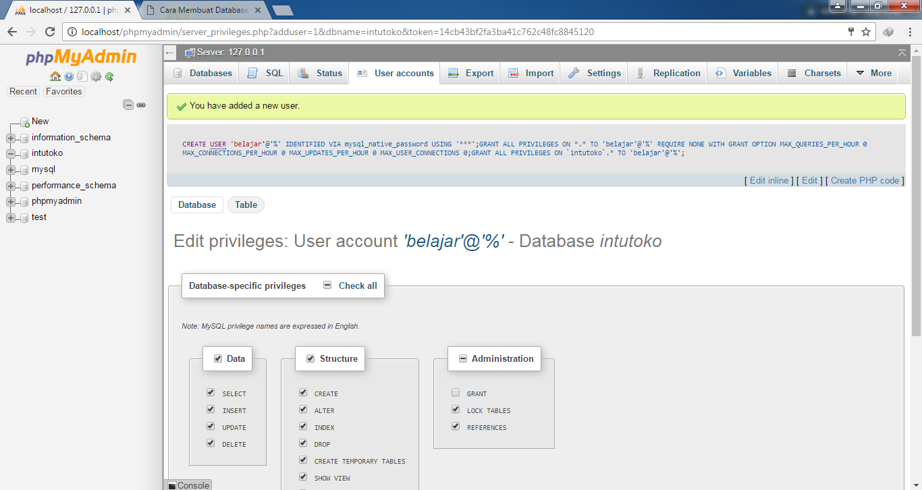Toggle the DELETE privilege checkbox

click(x=211, y=443)
